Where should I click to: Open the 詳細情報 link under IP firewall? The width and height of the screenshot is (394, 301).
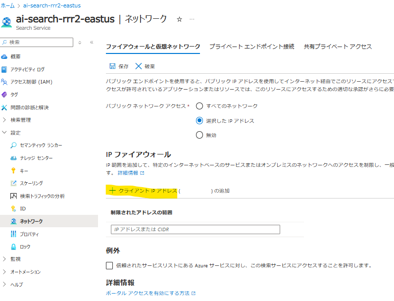tap(128, 173)
